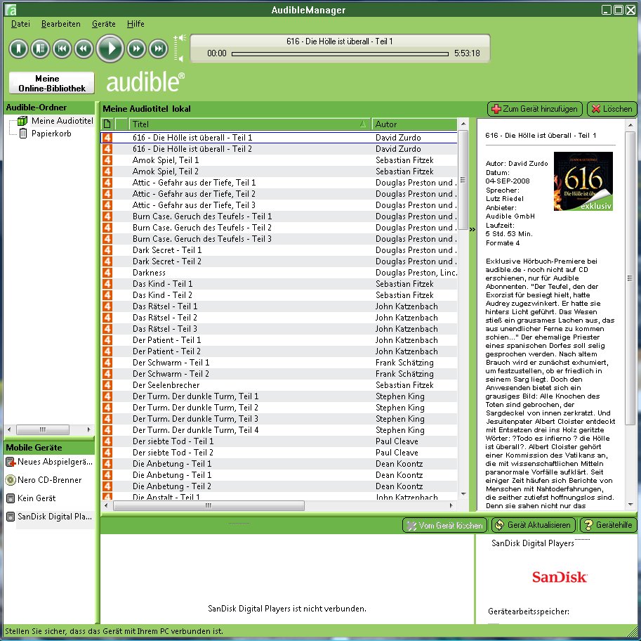641x641 pixels.
Task: Maximize the AudibleManager window
Action: coord(619,10)
